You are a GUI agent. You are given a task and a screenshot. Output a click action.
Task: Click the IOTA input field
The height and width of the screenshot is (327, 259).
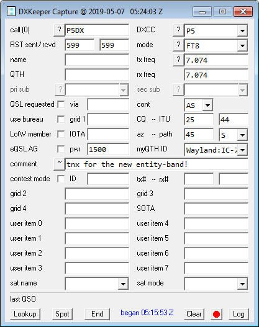point(108,134)
